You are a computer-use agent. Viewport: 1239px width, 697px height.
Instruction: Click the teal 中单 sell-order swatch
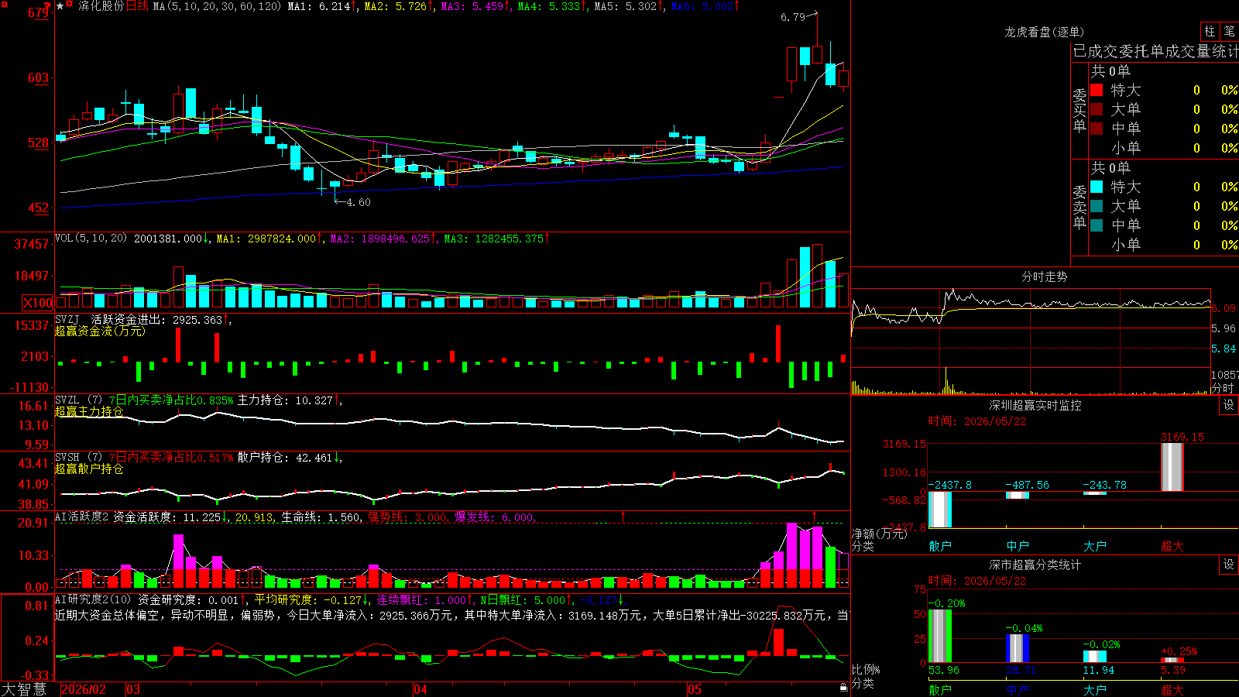coord(1097,225)
